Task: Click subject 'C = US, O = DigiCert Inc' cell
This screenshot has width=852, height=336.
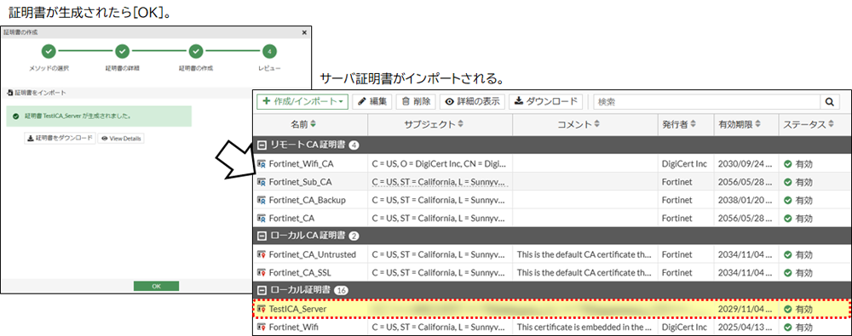Action: (x=440, y=163)
